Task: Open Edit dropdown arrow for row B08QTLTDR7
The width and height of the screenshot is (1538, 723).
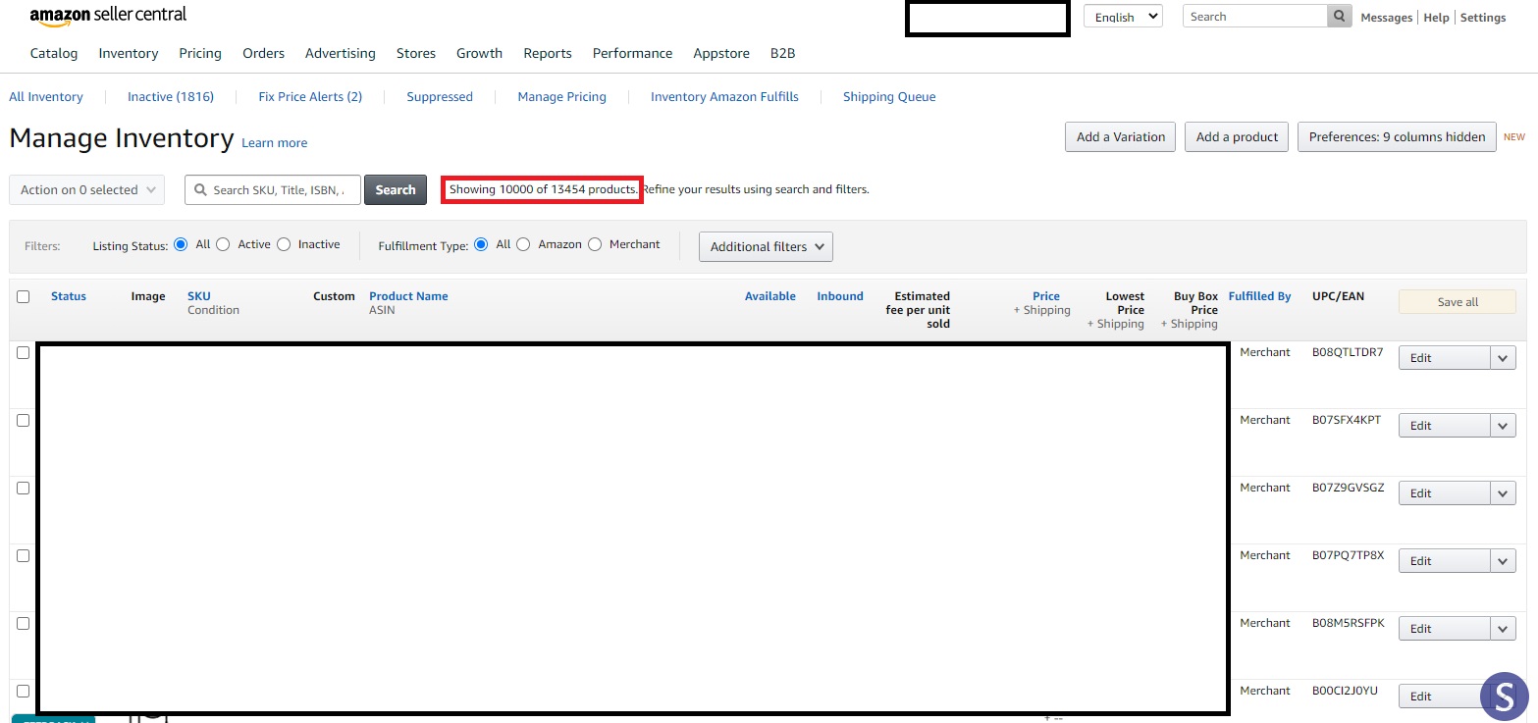Action: click(x=1503, y=358)
